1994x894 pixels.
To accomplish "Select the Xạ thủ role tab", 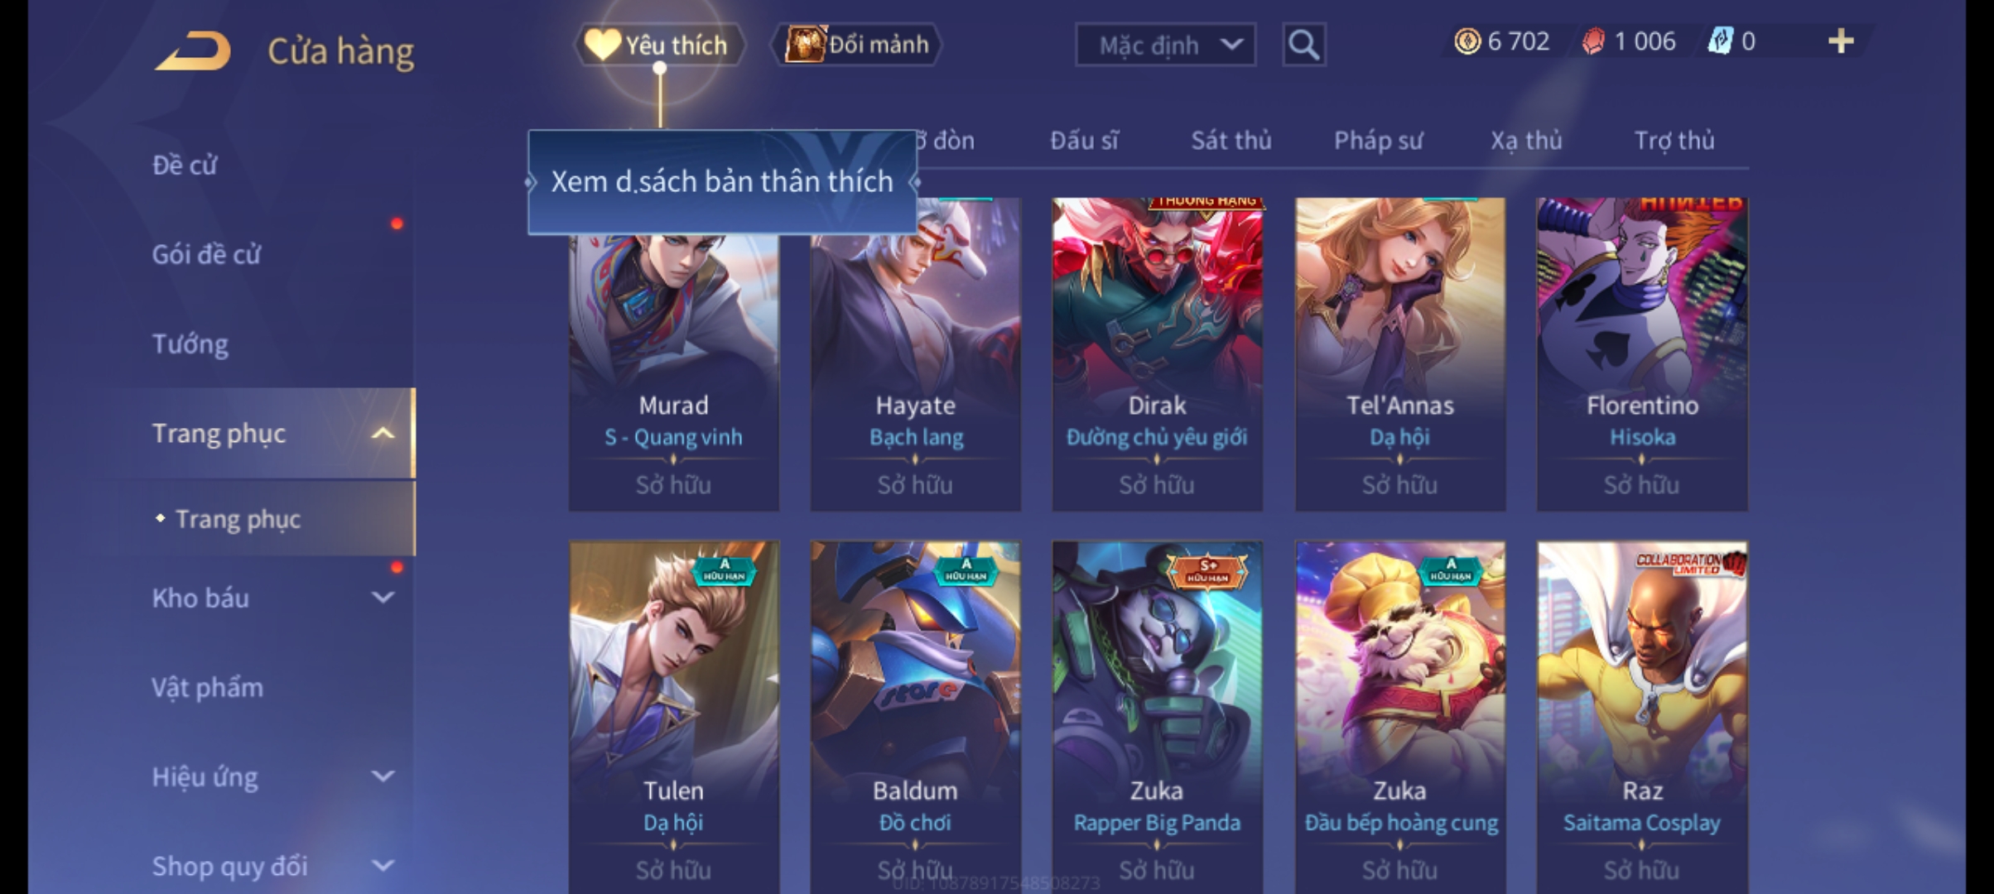I will click(x=1526, y=141).
